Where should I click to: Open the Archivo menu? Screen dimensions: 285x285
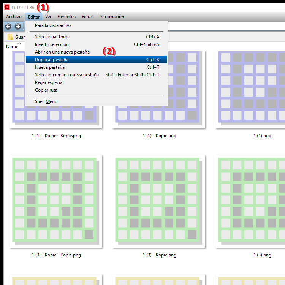14,17
